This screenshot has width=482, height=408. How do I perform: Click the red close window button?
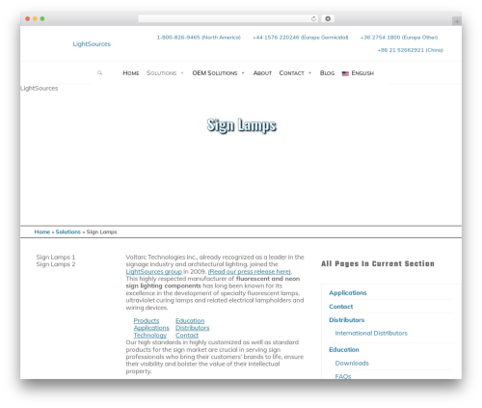pos(28,18)
